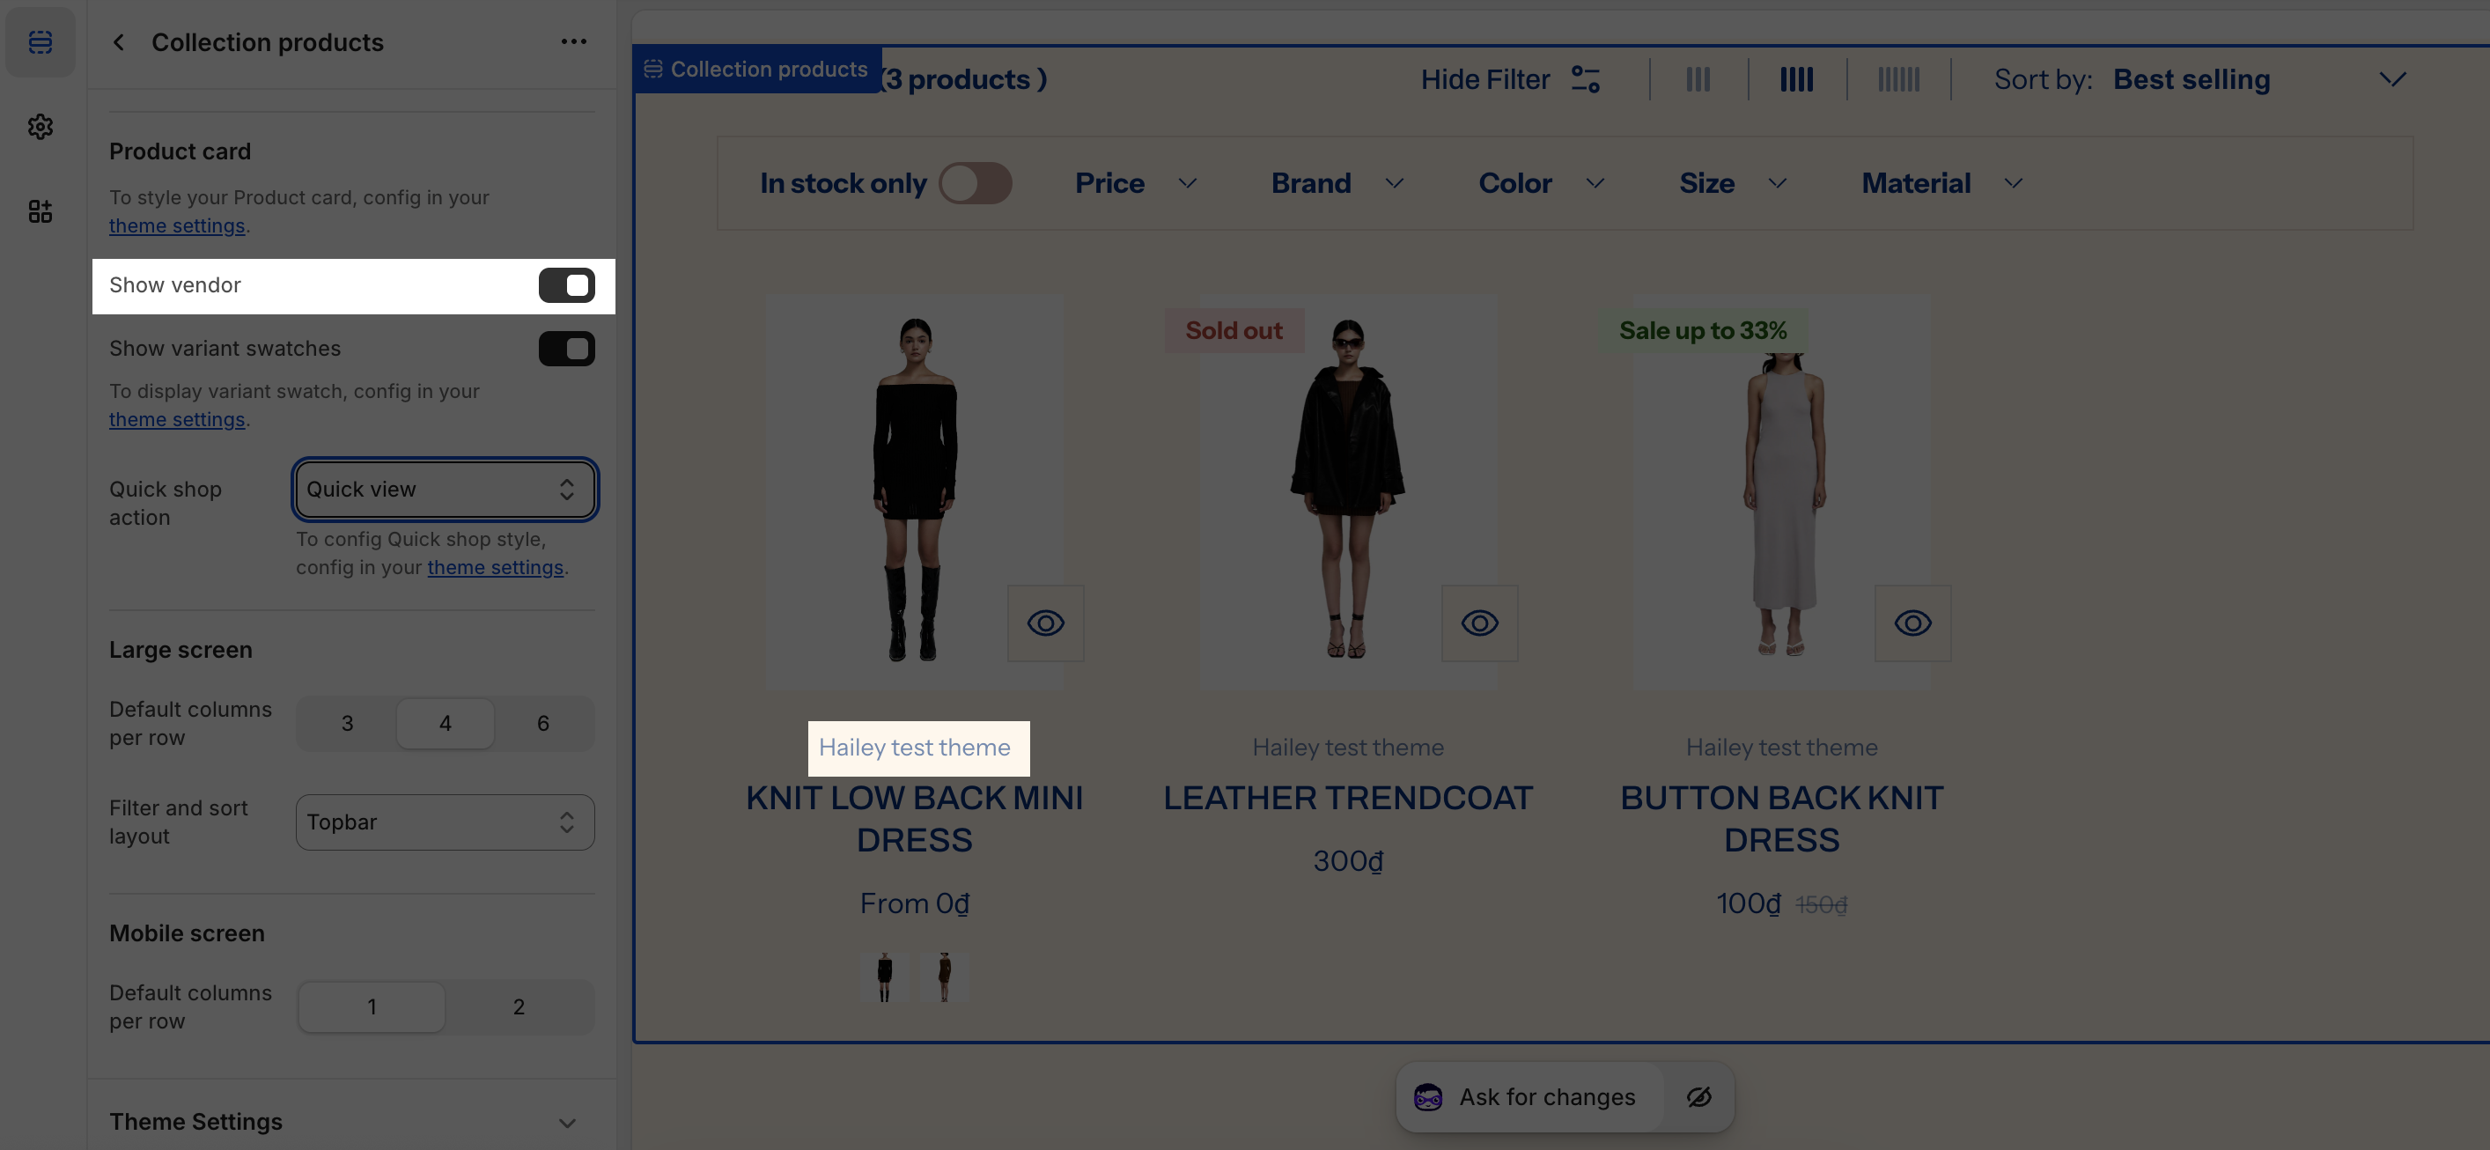Image resolution: width=2490 pixels, height=1150 pixels.
Task: Hide the Ask for changes bar
Action: [x=1698, y=1097]
